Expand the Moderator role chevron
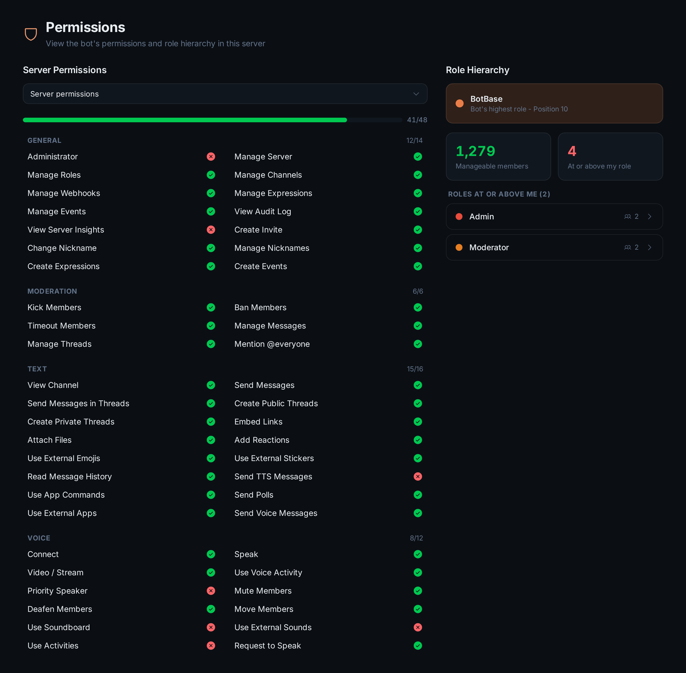This screenshot has width=686, height=673. [x=649, y=247]
